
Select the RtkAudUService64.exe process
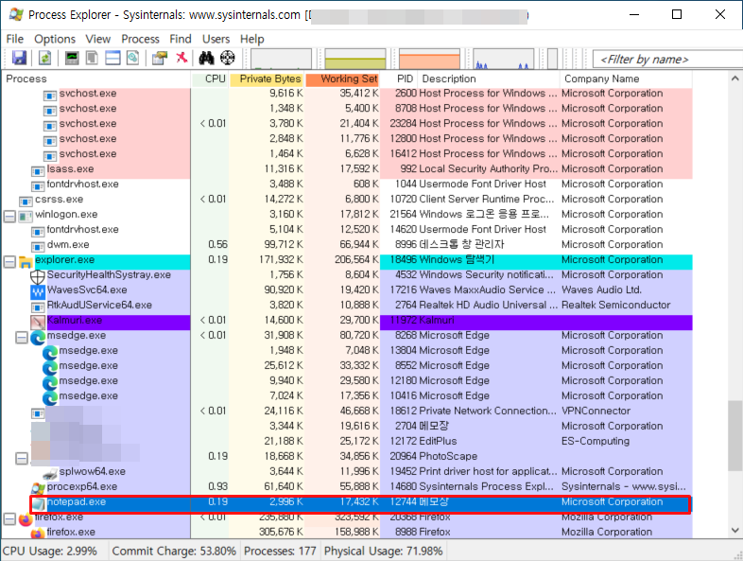click(x=347, y=305)
